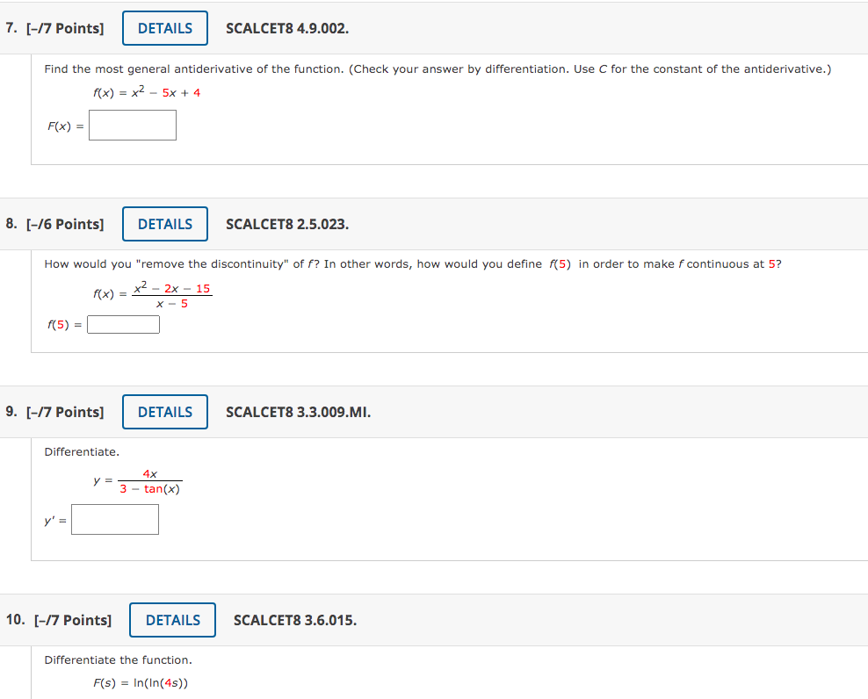
Task: Click DETAILS button for question 7
Action: click(164, 27)
